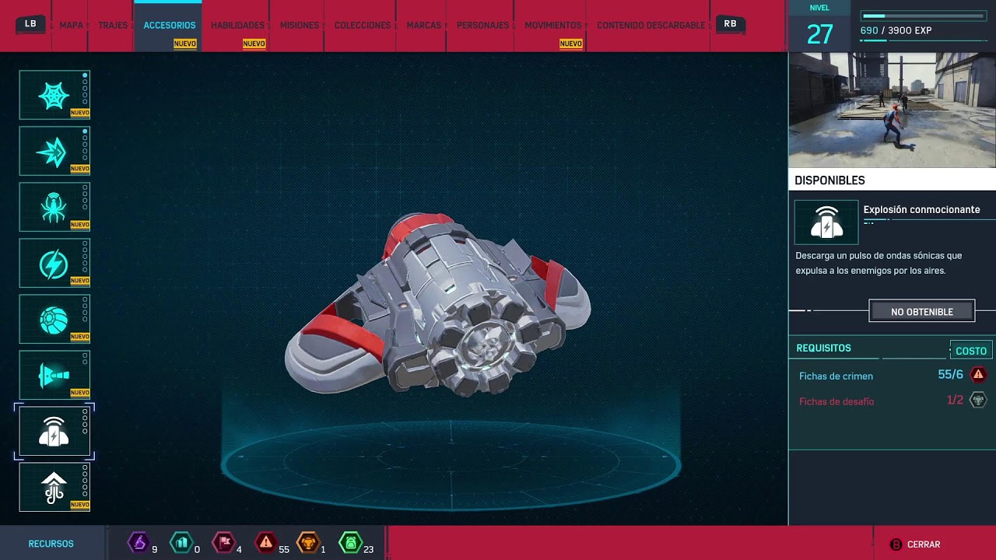This screenshot has height=560, width=996.
Task: Click the 55/6 crime token value
Action: [950, 374]
